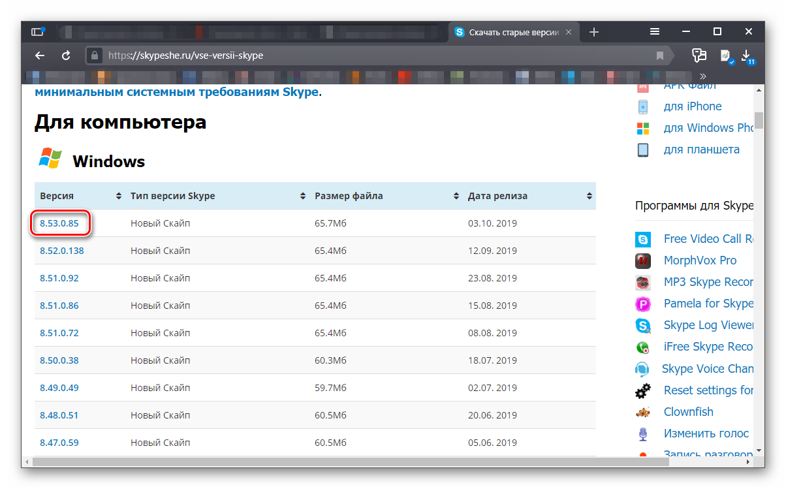Screen dimensions: 786x489
Task: Sort table by Версия column arrows
Action: point(118,196)
